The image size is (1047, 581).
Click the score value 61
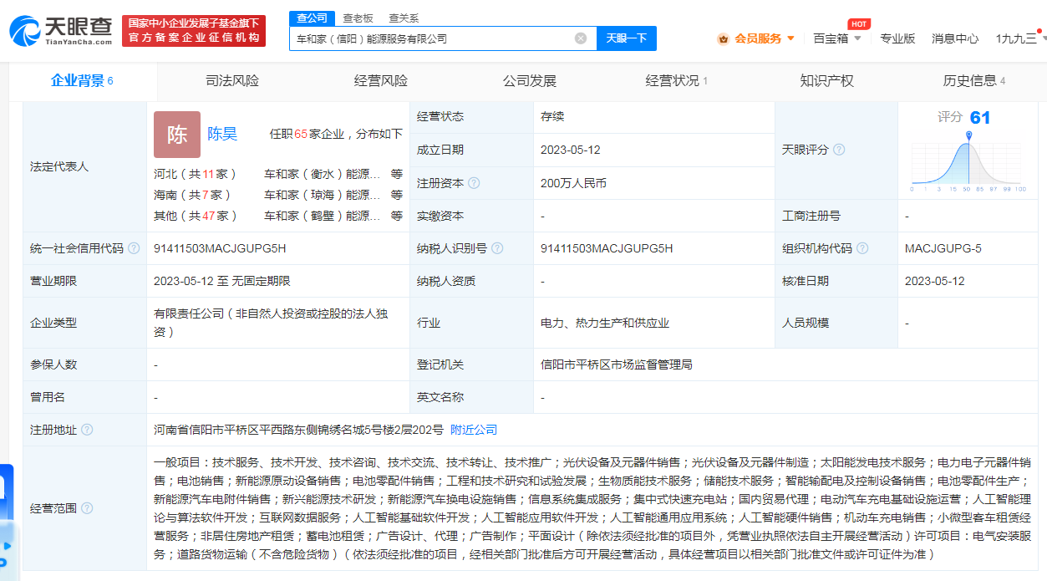point(980,118)
